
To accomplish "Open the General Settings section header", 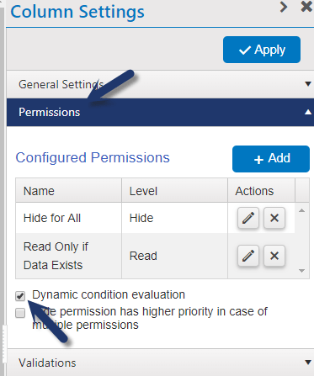I will coord(160,84).
